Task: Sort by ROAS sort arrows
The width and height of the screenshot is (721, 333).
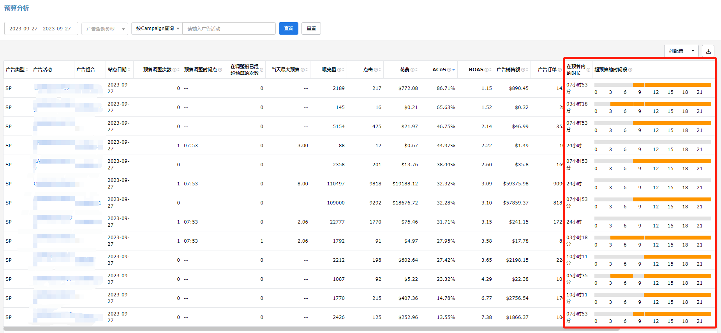Action: [490, 70]
